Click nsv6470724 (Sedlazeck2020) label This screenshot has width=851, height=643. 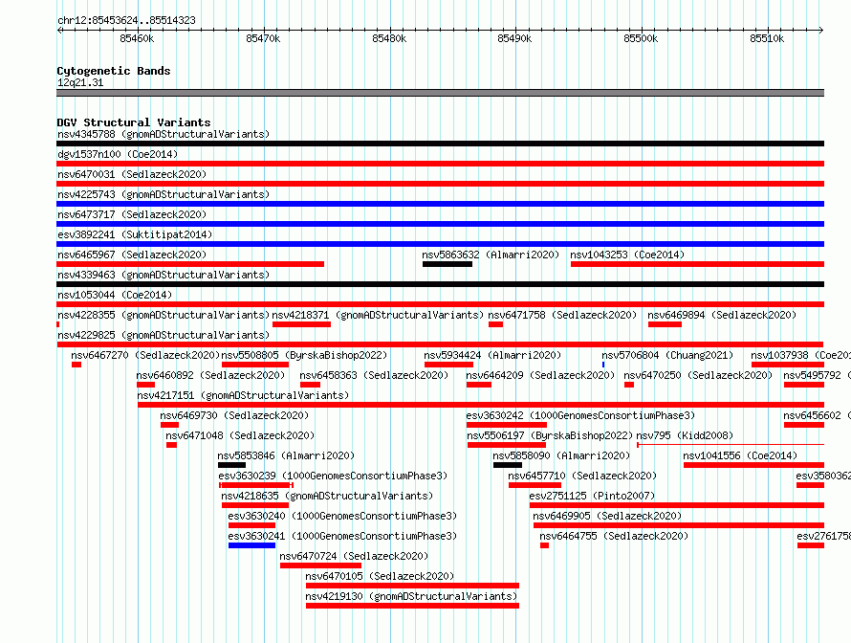tap(354, 556)
